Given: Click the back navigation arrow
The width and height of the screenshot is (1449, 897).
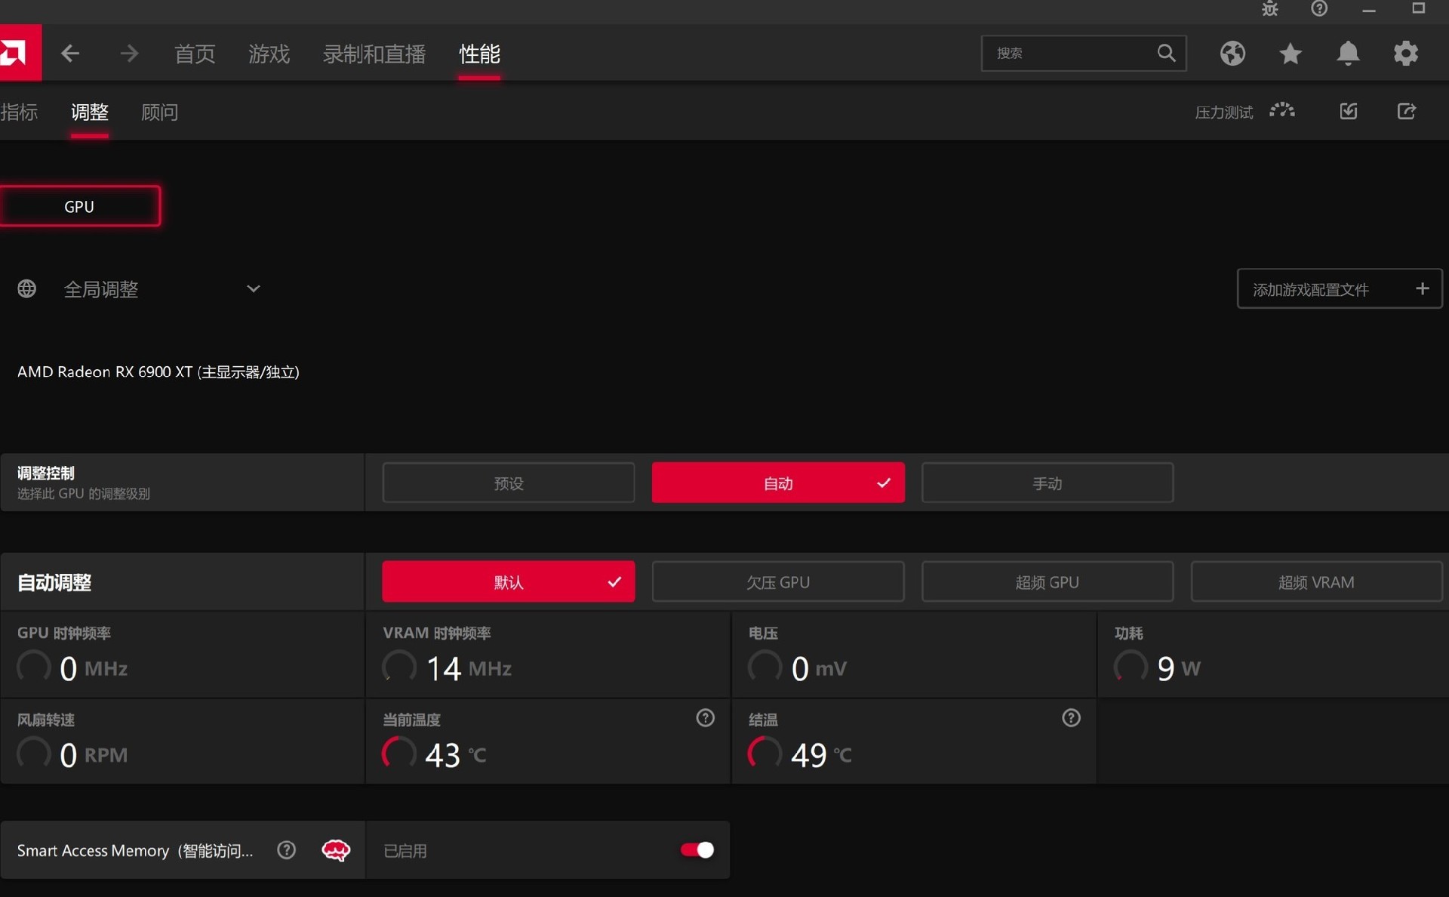Looking at the screenshot, I should point(69,53).
